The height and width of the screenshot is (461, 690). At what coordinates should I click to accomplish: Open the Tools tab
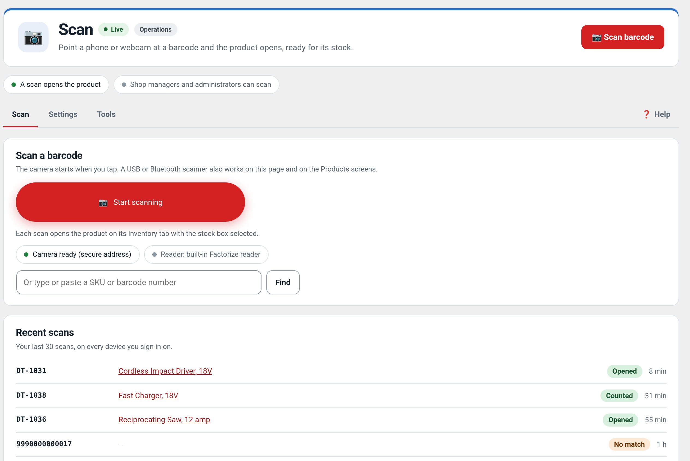106,114
